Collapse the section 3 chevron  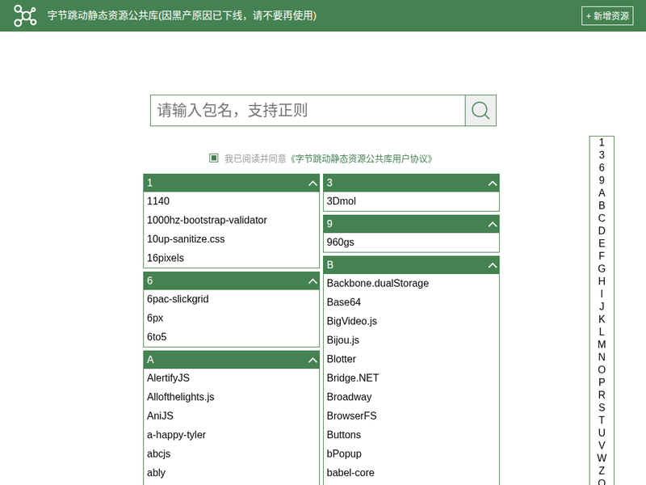[493, 183]
